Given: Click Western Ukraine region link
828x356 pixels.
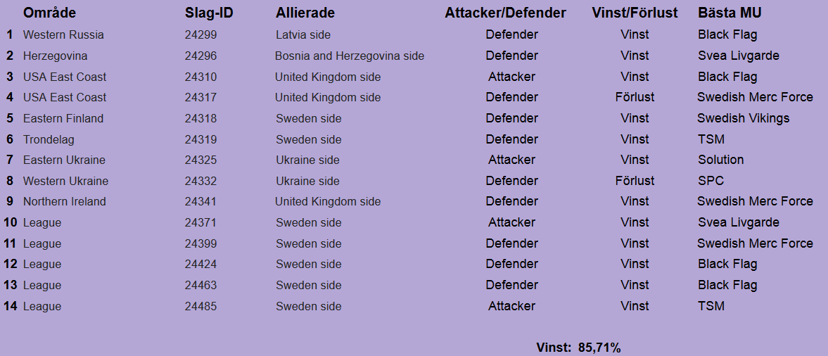Looking at the screenshot, I should coord(65,181).
